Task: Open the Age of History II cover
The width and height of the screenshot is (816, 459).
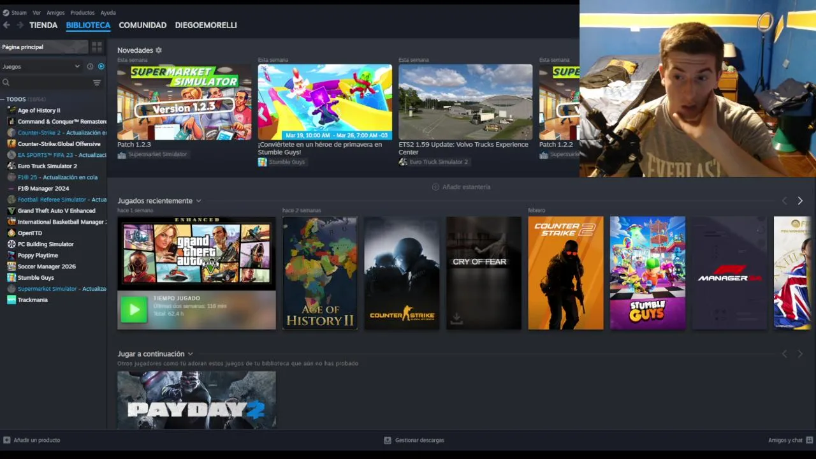Action: click(320, 273)
